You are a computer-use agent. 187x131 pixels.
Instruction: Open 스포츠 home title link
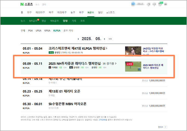[x=29, y=4]
